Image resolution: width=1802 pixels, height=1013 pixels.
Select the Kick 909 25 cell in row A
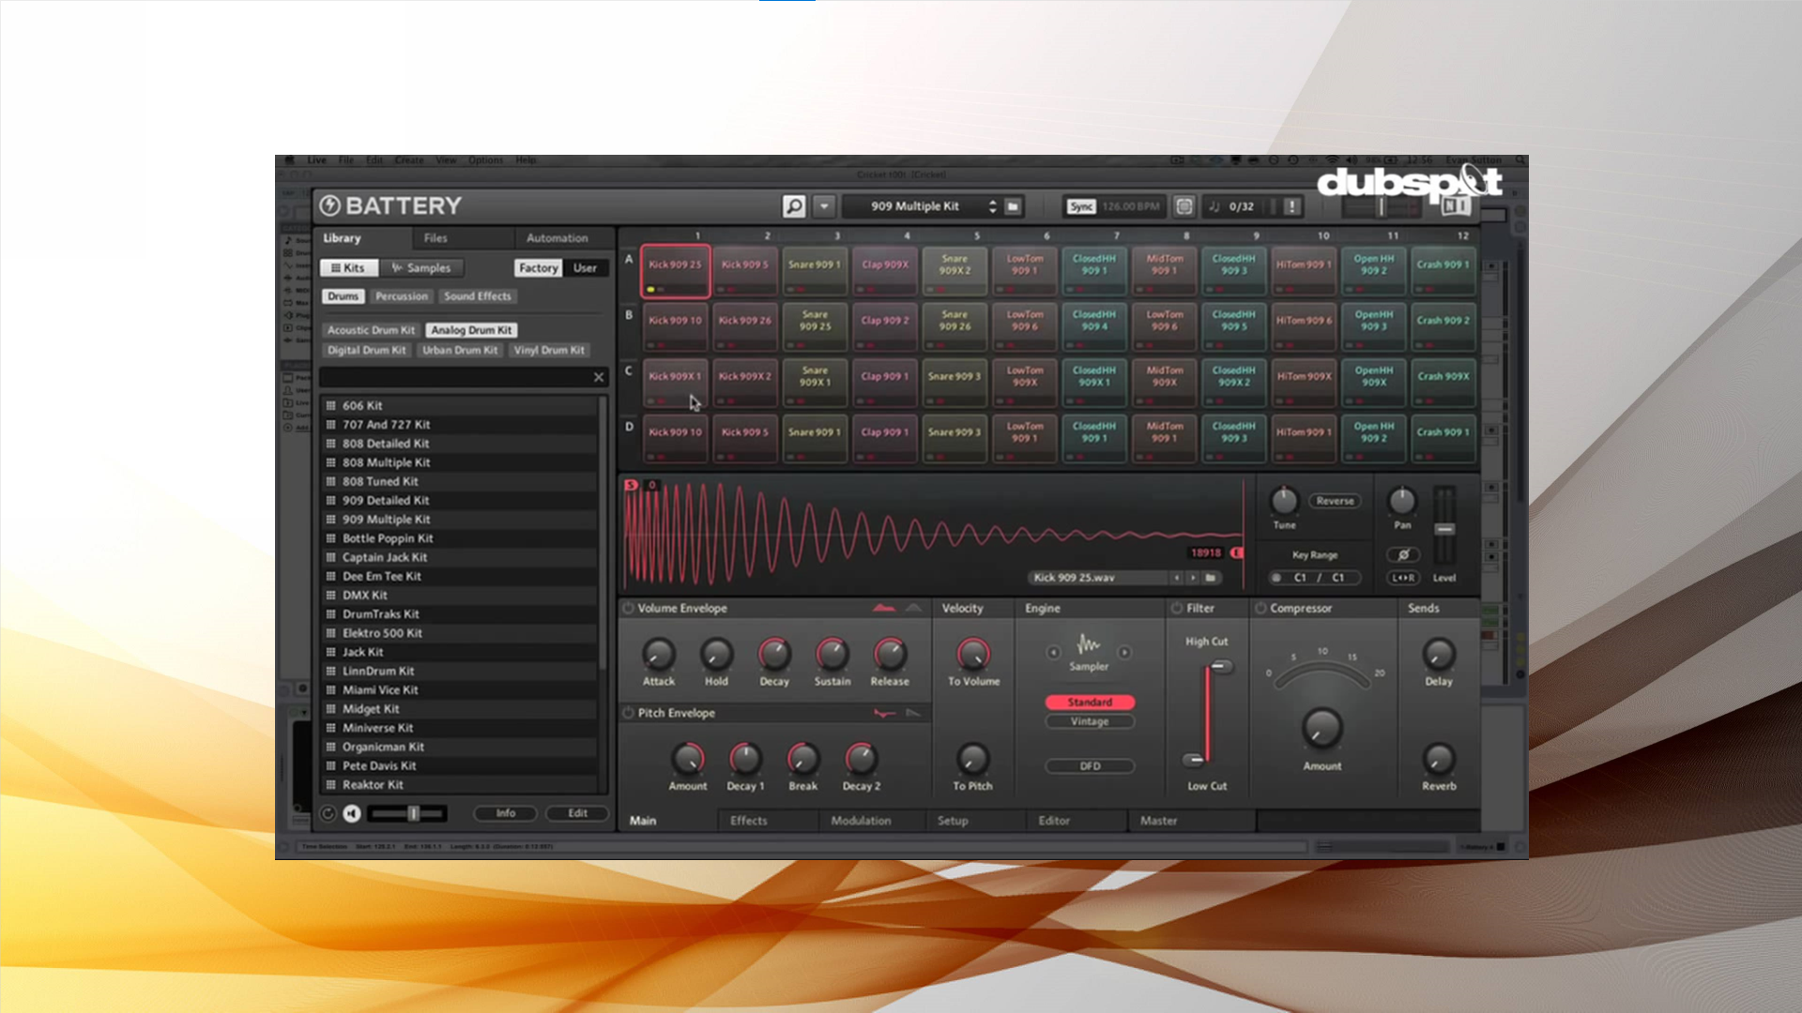(675, 271)
